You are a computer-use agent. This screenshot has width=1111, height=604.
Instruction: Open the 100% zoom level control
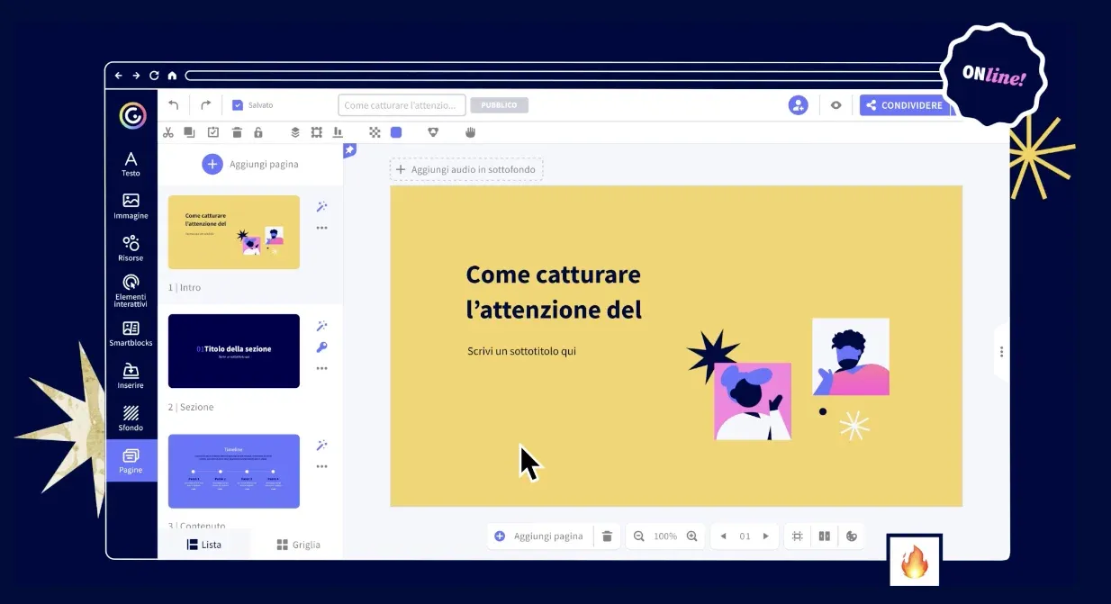coord(665,536)
